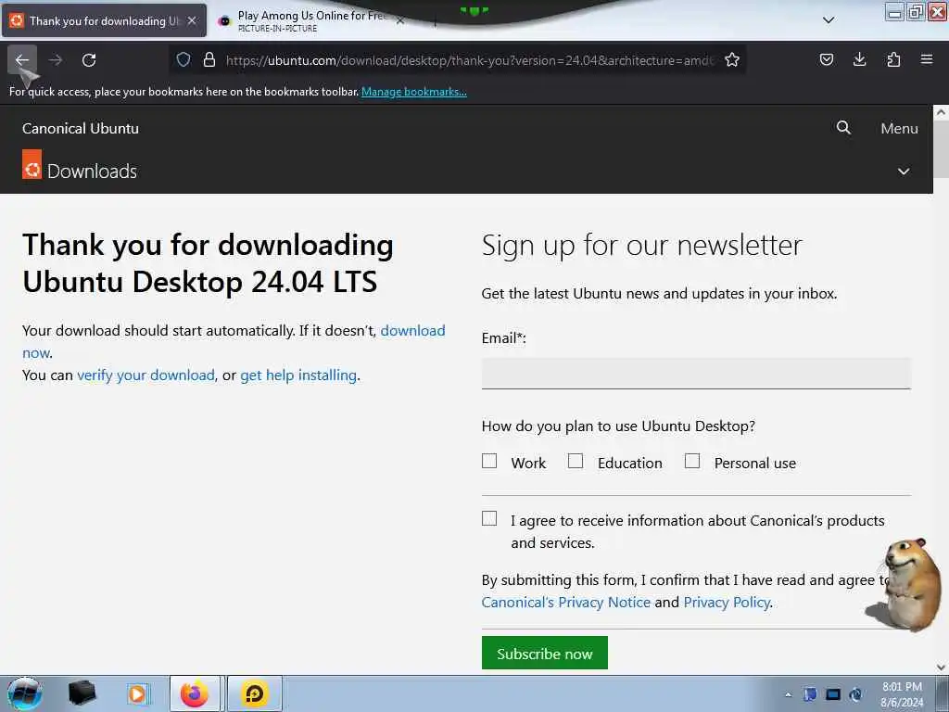949x712 pixels.
Task: Open the black box taskbar icon
Action: click(82, 693)
